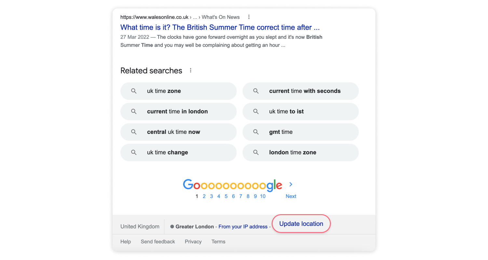Click the Send feedback link
This screenshot has width=488, height=260.
coord(158,241)
